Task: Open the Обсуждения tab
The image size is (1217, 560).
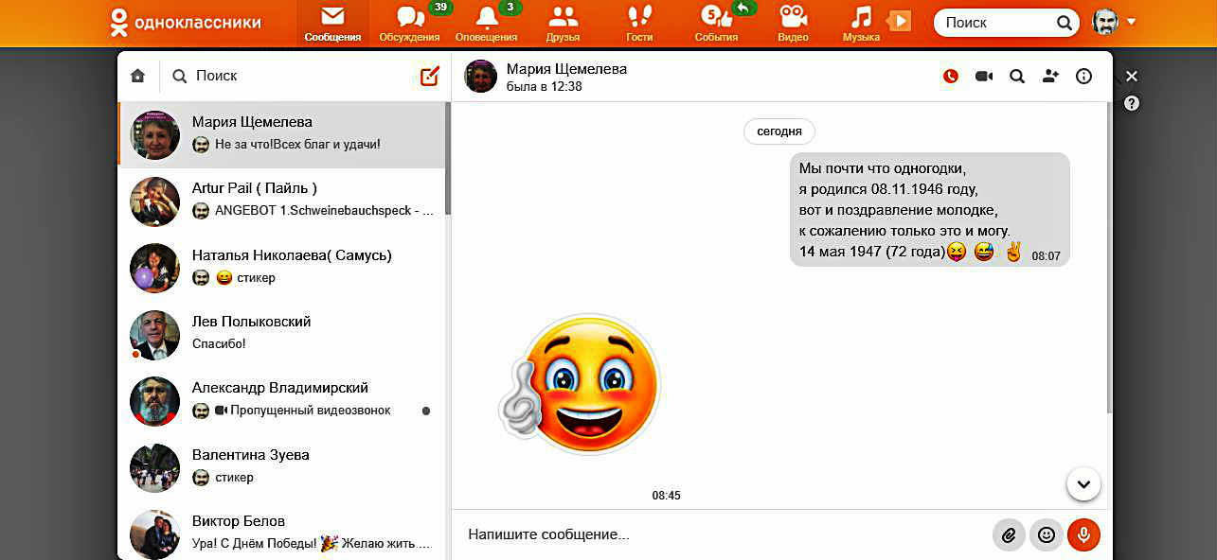Action: [x=409, y=24]
